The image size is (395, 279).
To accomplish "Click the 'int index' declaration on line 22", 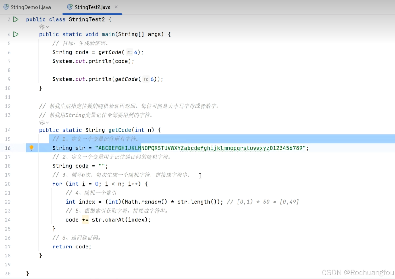I will (x=80, y=202).
